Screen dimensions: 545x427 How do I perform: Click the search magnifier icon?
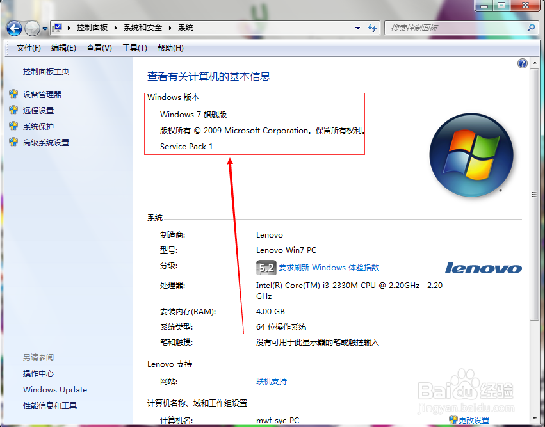530,28
